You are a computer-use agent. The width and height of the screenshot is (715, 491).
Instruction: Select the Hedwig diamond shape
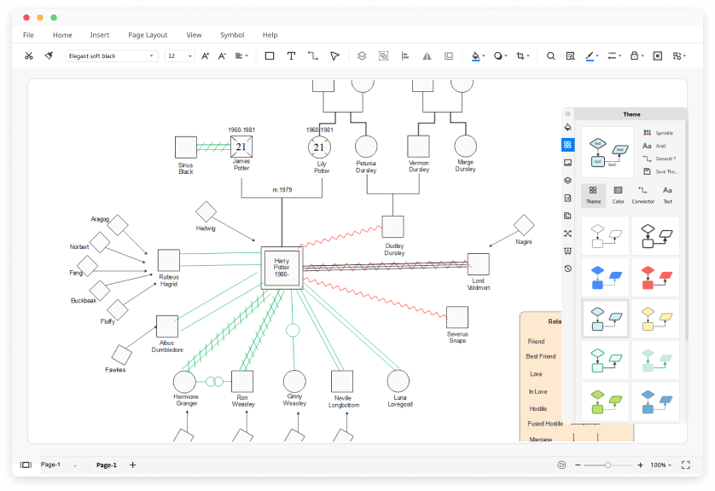206,211
